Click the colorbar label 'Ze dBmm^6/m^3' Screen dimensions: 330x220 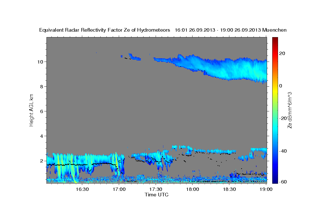tap(290, 110)
